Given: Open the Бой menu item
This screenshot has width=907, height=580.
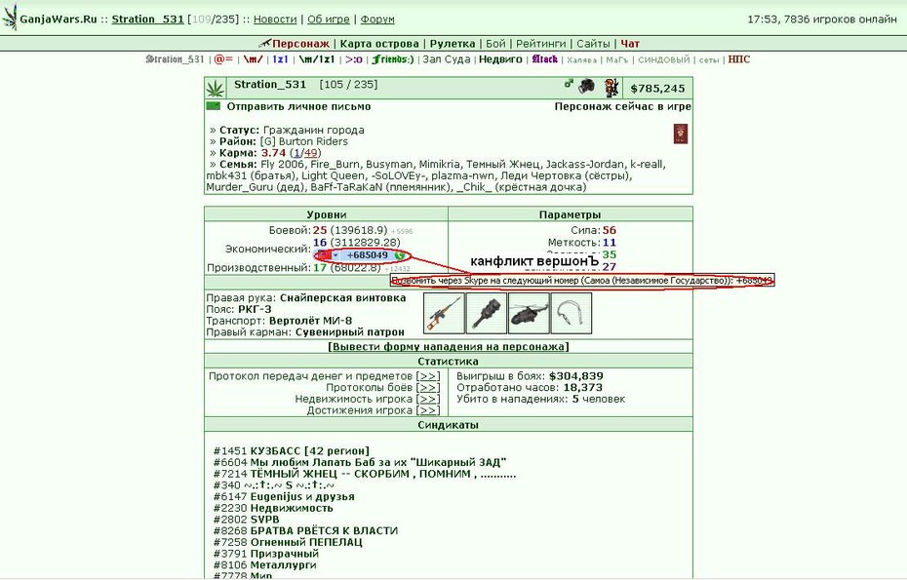Looking at the screenshot, I should pos(495,43).
